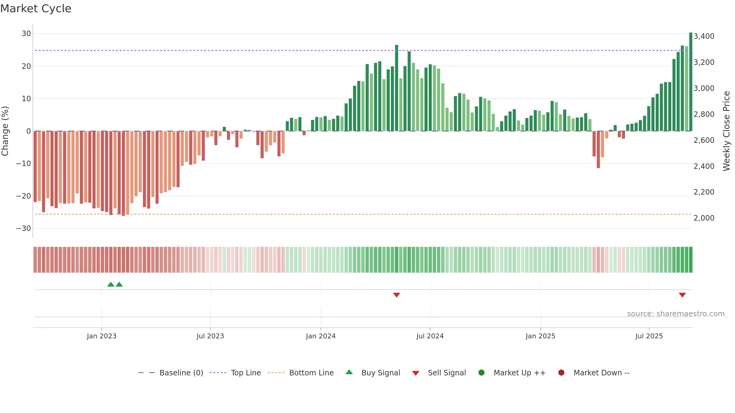Click the first buy signal marker in January 2023
Image resolution: width=735 pixels, height=413 pixels.
coord(111,284)
